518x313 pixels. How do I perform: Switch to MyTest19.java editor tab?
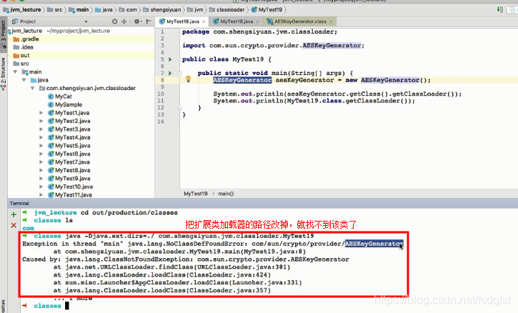click(183, 21)
